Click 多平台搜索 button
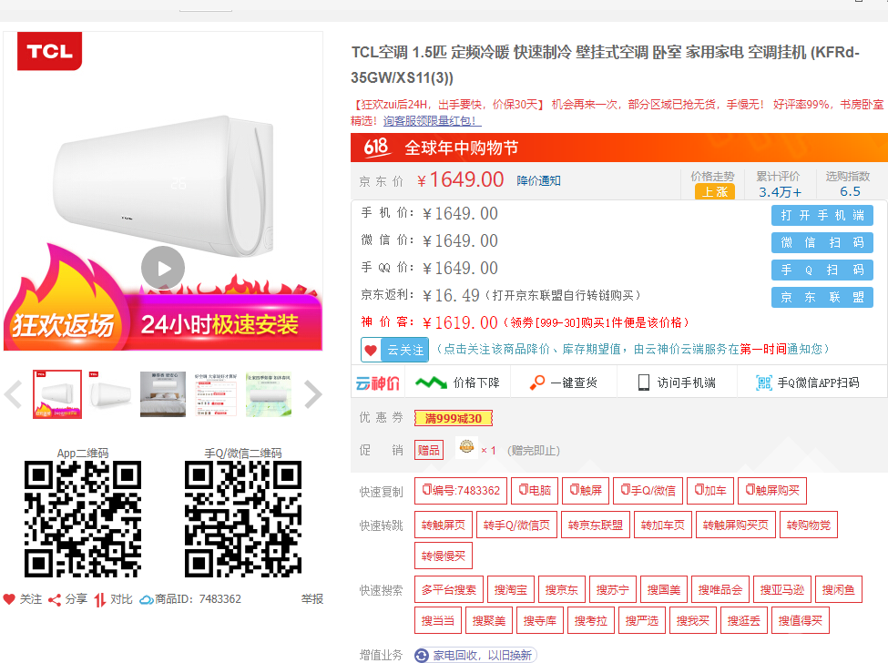The width and height of the screenshot is (888, 663). (449, 589)
